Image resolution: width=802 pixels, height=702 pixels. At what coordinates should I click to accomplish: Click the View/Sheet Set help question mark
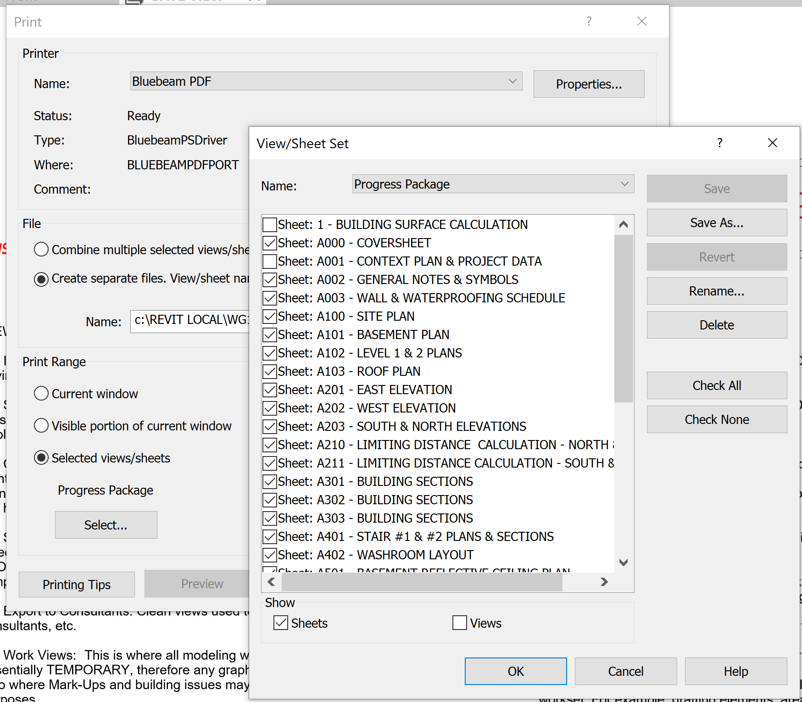coord(719,143)
